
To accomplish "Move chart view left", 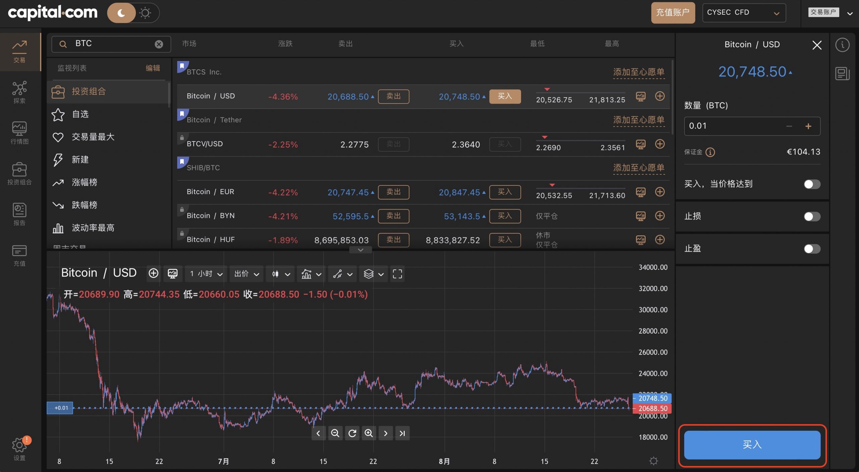I will 318,433.
